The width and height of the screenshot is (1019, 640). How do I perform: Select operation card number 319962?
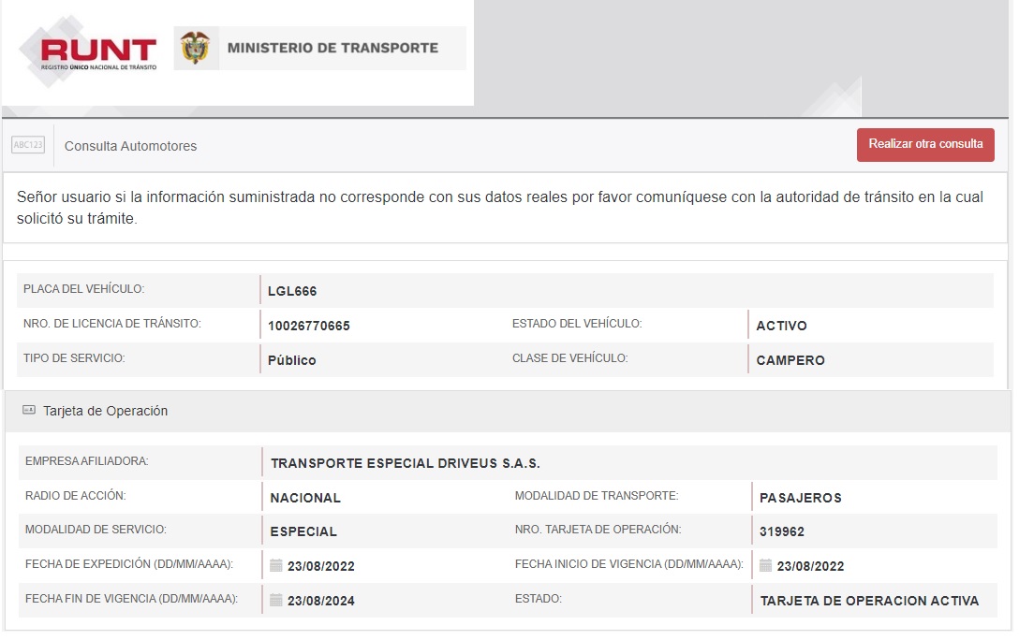click(782, 531)
